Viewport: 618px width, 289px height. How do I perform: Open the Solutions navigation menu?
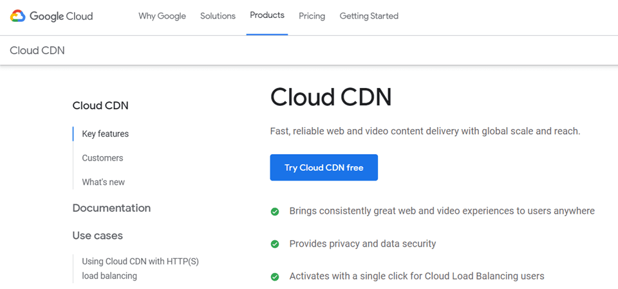[218, 16]
